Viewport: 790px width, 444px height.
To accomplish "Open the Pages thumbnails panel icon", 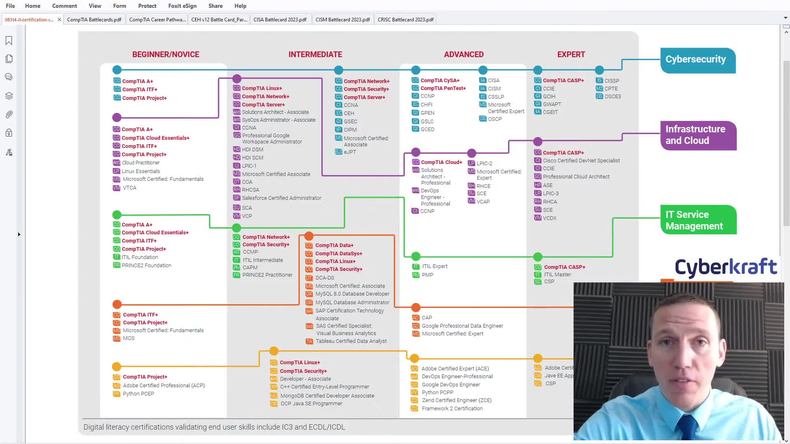I will (9, 59).
